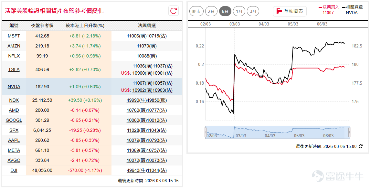Open warrant 11044(沽) for DJI
The width and height of the screenshot is (370, 188).
point(157,170)
